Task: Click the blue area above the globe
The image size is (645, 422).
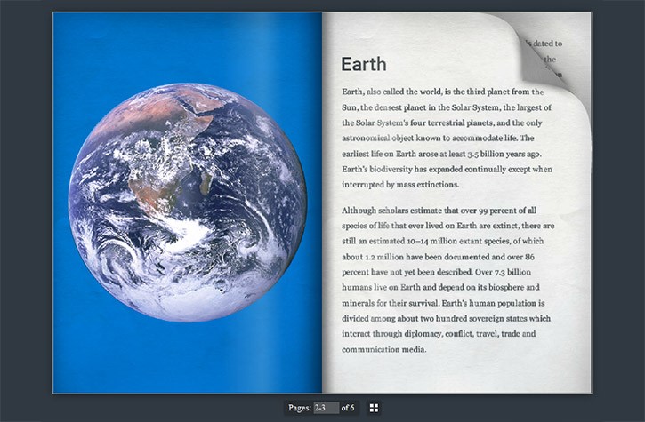Action: point(187,46)
